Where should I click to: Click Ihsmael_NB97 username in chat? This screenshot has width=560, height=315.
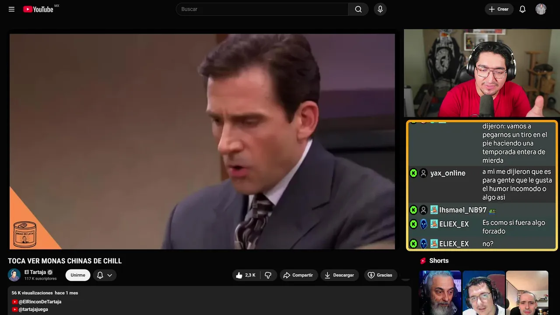[463, 210]
